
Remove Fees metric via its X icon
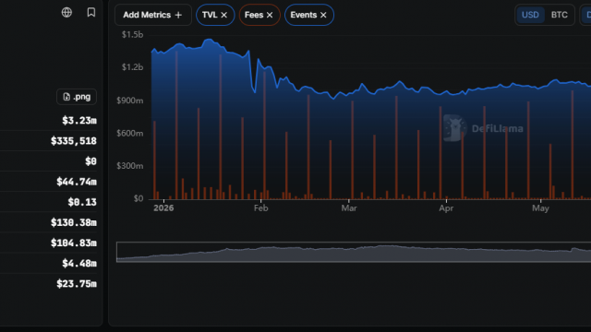click(270, 15)
